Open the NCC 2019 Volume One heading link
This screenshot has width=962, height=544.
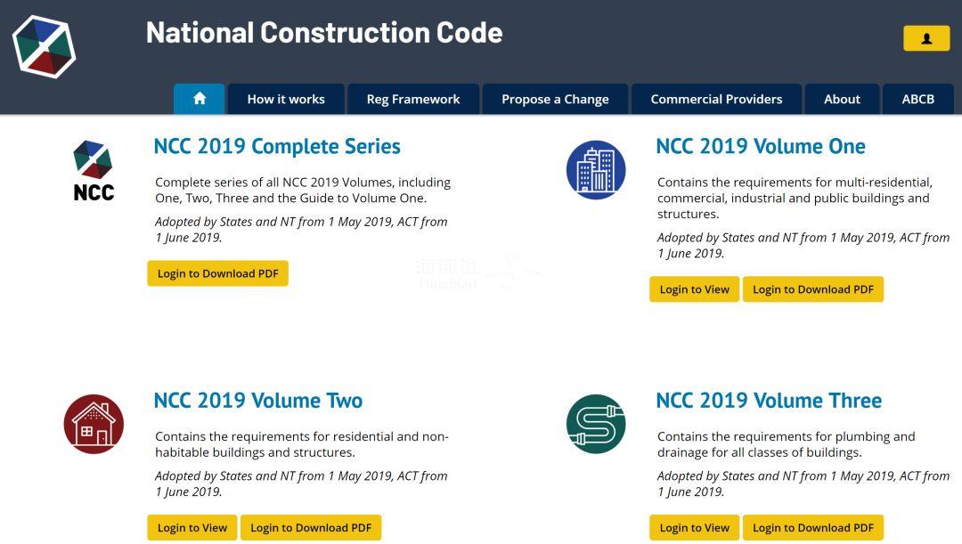[761, 146]
